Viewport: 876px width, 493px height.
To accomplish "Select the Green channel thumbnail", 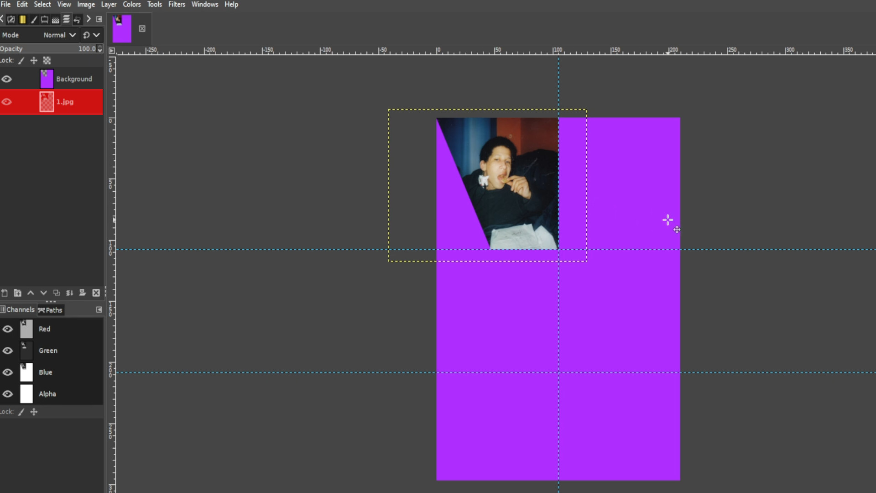I will (x=26, y=351).
